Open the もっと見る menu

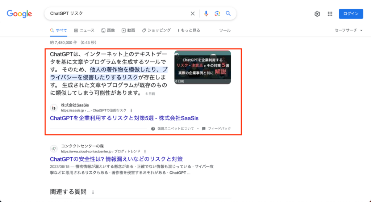tap(188, 30)
